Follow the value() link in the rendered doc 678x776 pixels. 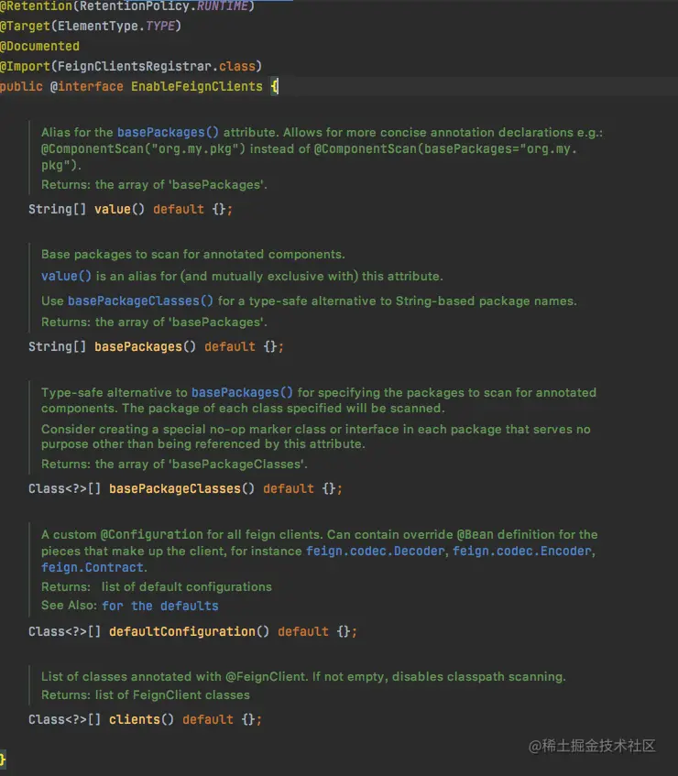pos(66,276)
